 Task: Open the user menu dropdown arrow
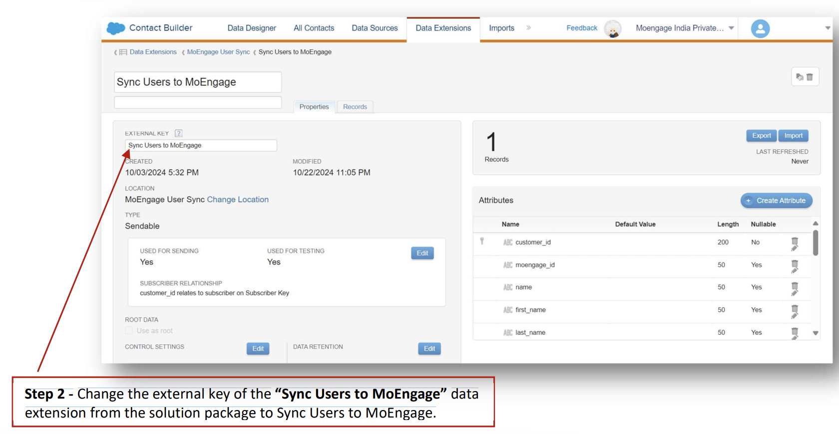[828, 28]
